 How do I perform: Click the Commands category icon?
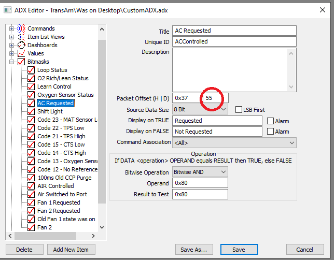click(21, 28)
